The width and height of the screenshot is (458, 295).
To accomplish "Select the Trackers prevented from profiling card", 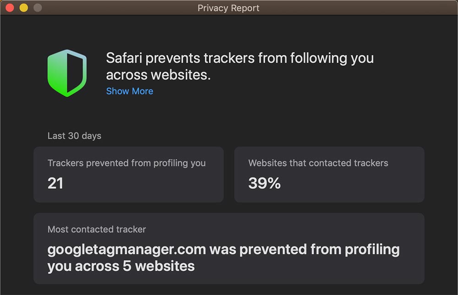I will coord(129,175).
